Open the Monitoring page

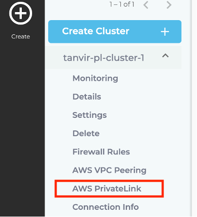pos(95,78)
